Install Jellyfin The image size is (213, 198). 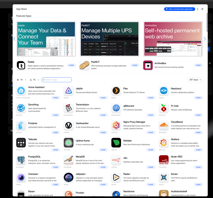tap(103, 98)
